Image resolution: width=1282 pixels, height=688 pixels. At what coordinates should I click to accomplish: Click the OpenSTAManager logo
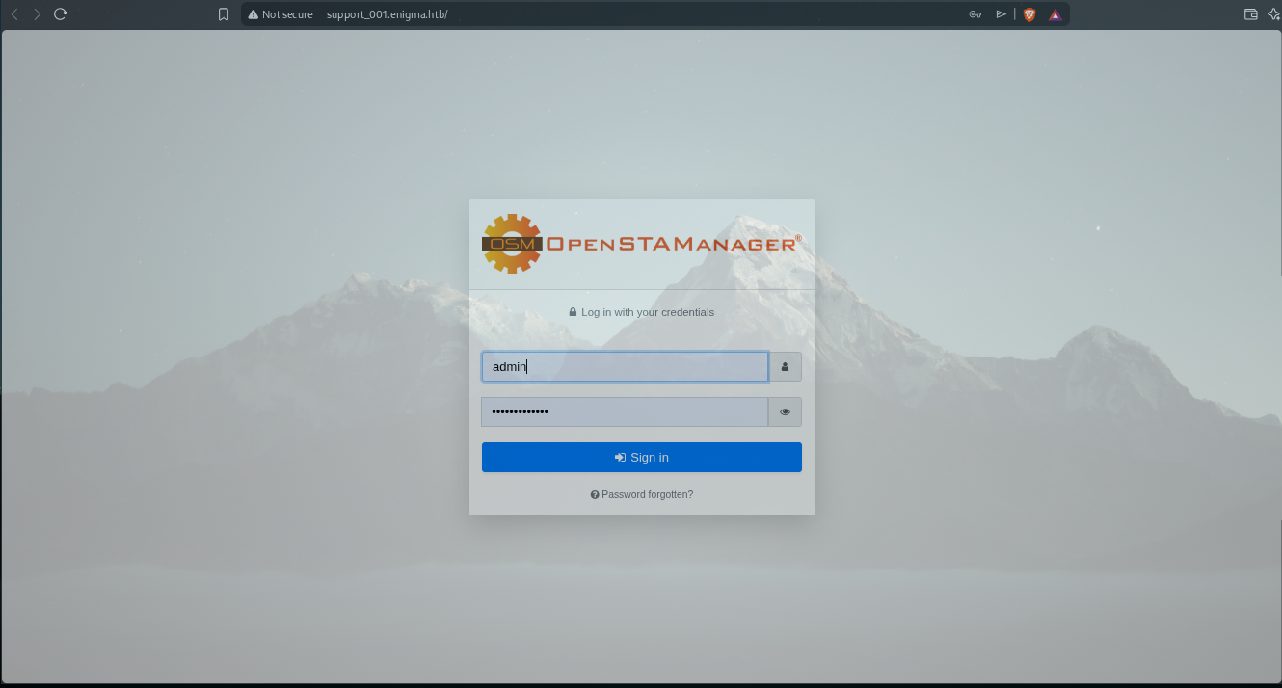642,244
